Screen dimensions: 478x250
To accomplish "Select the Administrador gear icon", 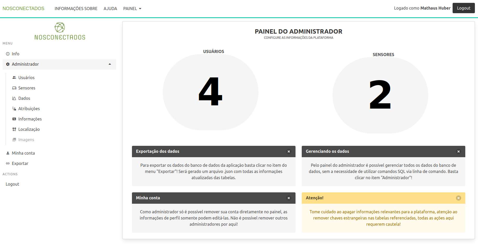I will (x=7, y=64).
